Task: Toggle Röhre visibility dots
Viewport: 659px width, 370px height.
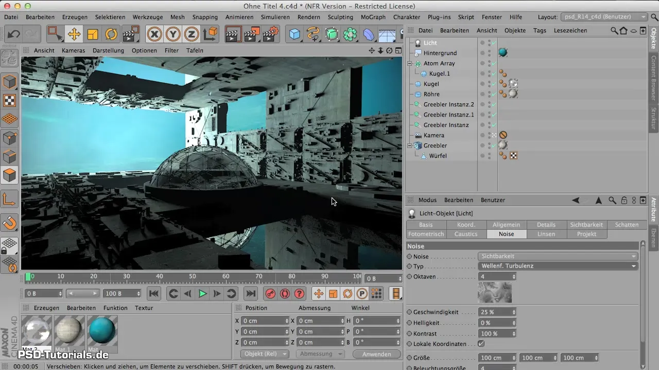Action: (488, 94)
